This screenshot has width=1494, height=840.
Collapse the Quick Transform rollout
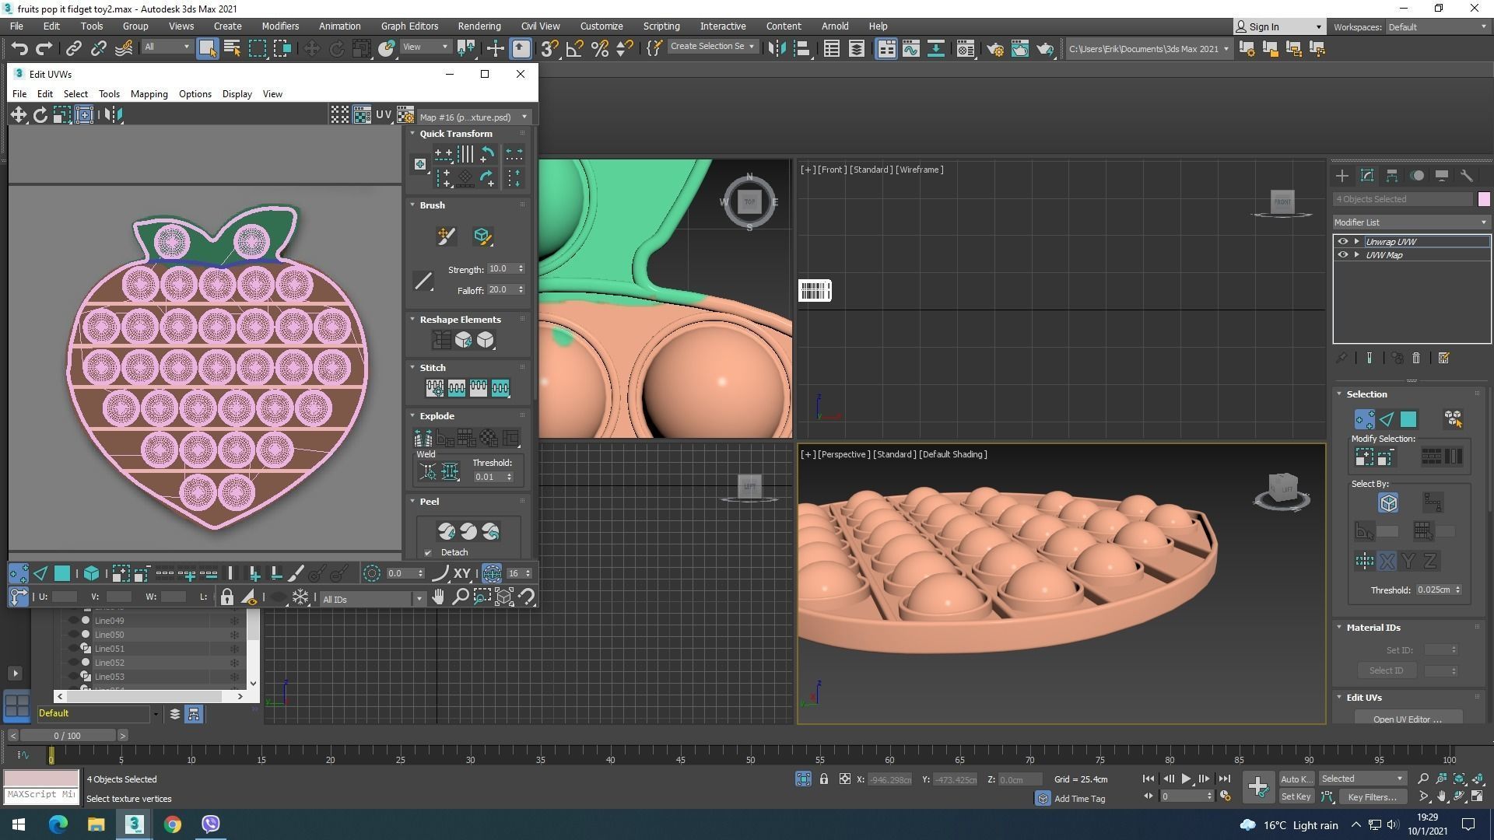point(413,134)
